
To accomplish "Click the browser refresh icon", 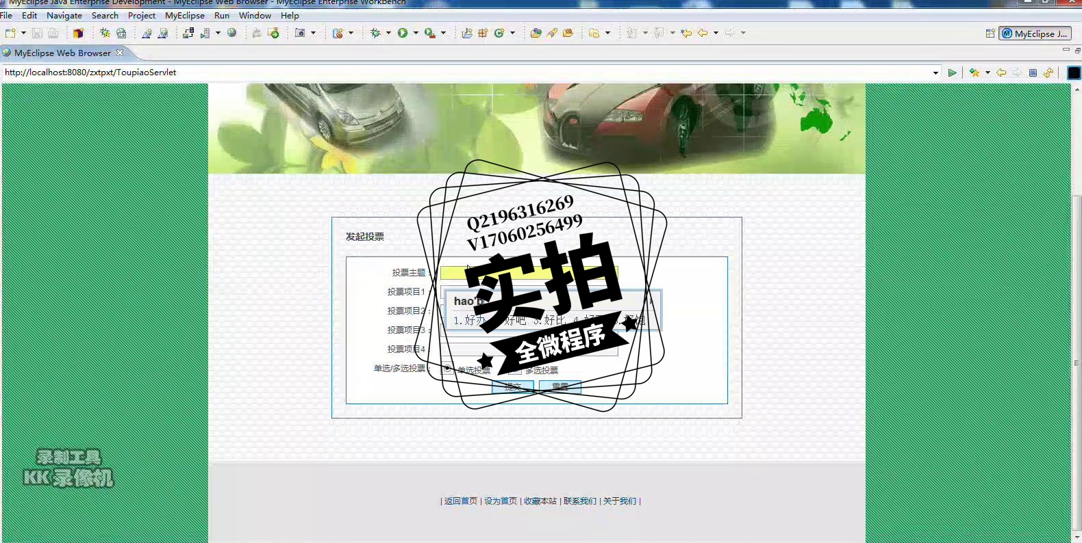I will tap(1048, 72).
